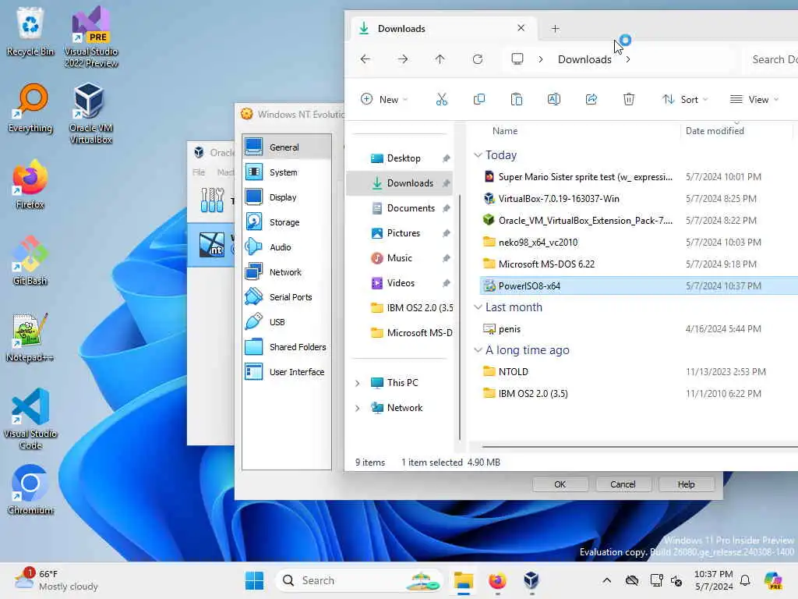Add a new Explorer tab
This screenshot has width=798, height=599.
point(555,29)
